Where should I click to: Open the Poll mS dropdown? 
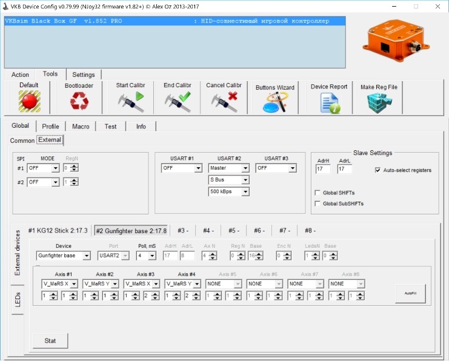(x=146, y=256)
